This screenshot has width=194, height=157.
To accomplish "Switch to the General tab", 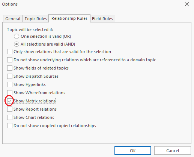I will point(13,19).
